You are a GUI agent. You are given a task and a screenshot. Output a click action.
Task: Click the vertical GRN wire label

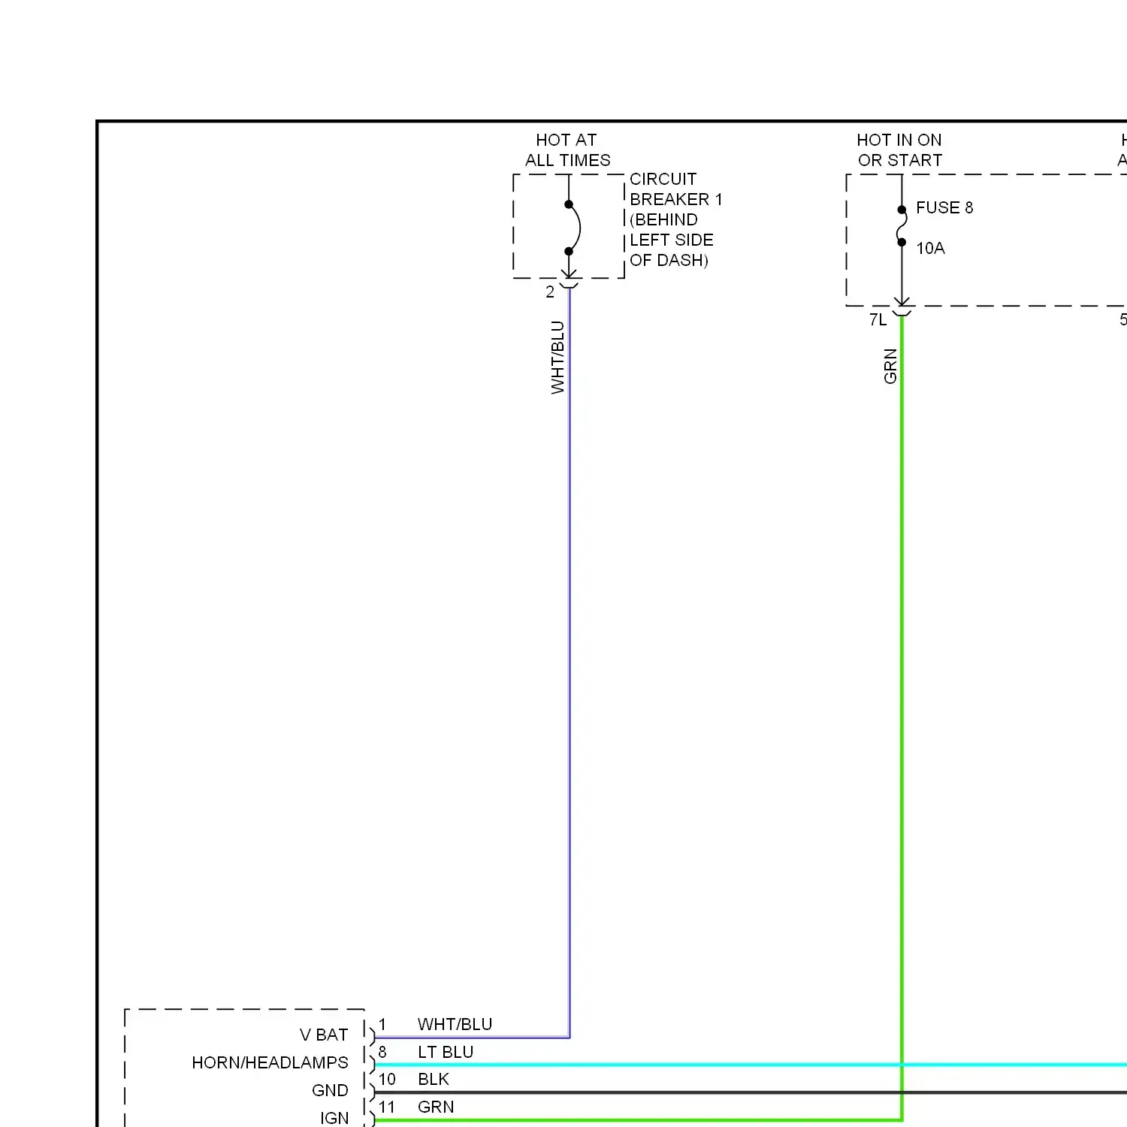890,366
